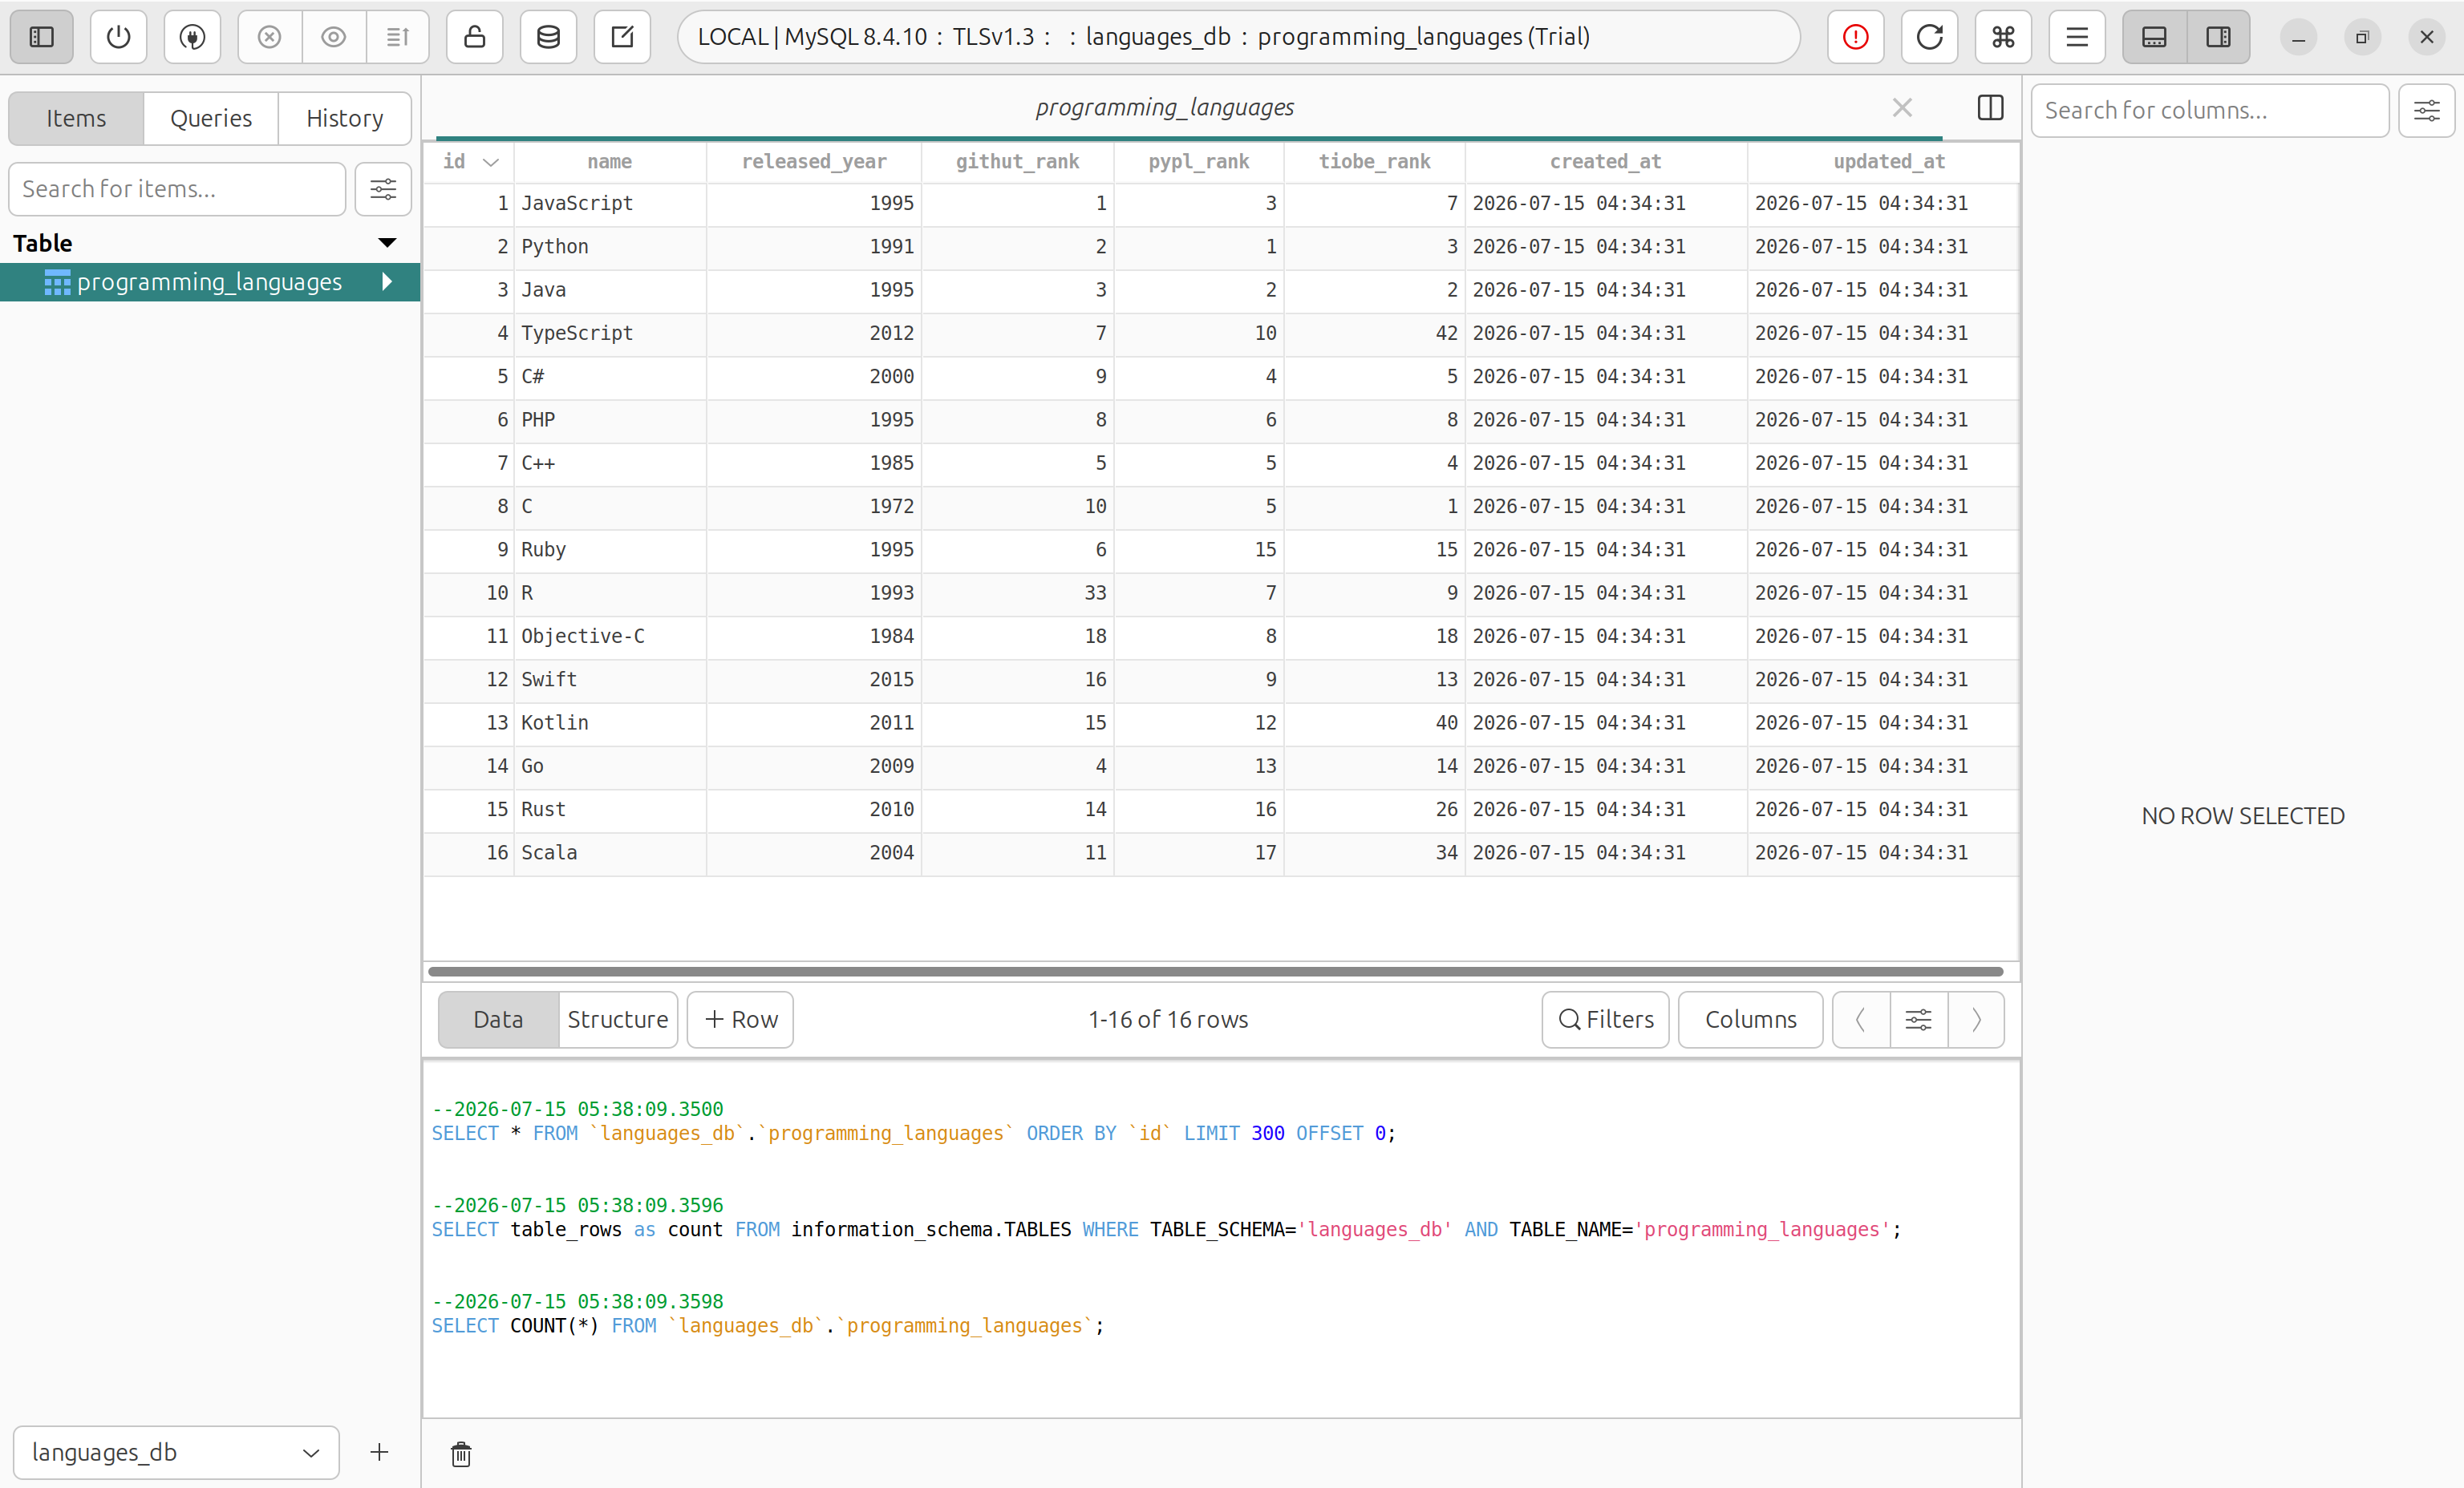Go to previous page arrow
Image resolution: width=2464 pixels, height=1488 pixels.
click(x=1861, y=1019)
